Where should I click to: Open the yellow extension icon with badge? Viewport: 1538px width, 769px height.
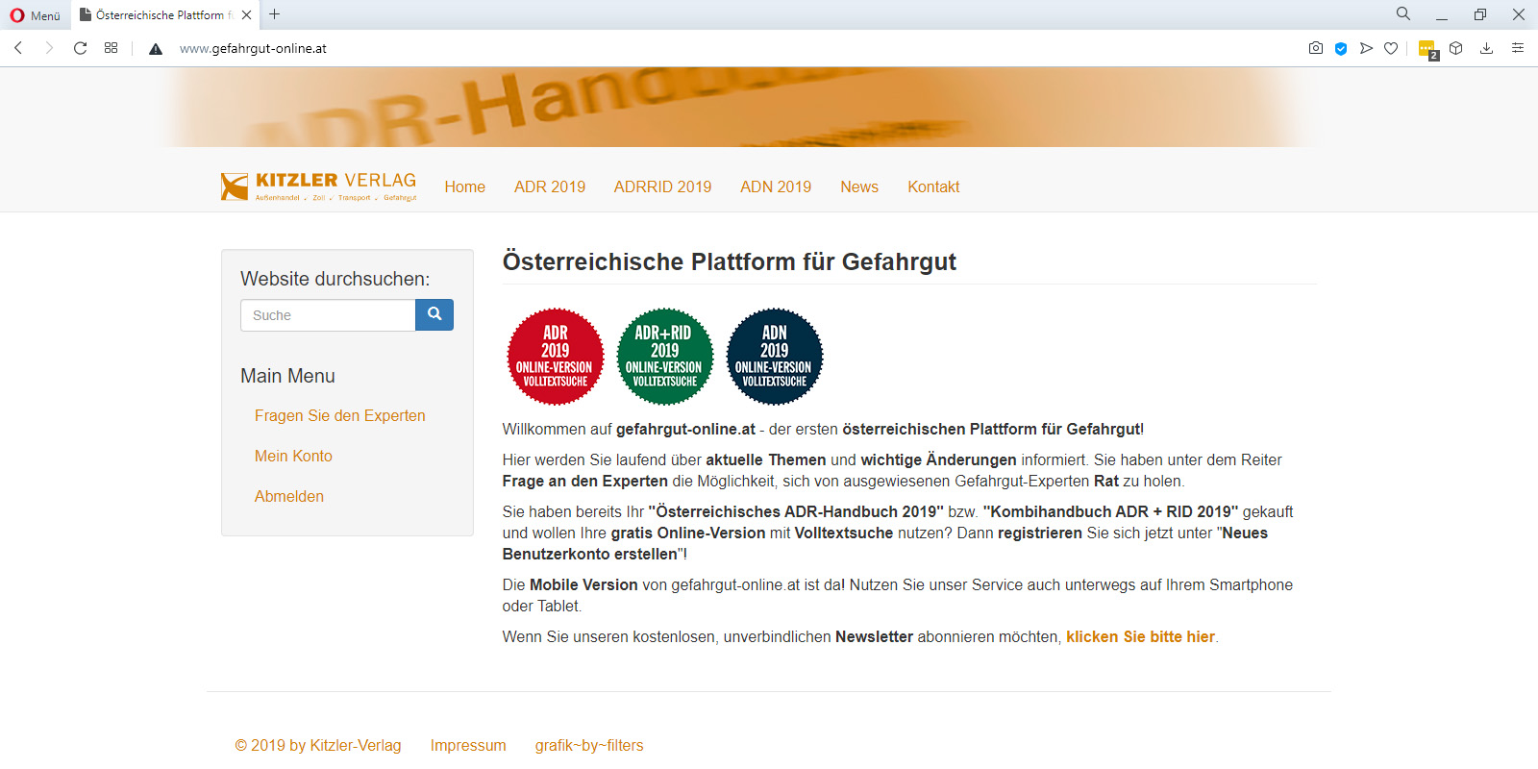click(x=1427, y=49)
